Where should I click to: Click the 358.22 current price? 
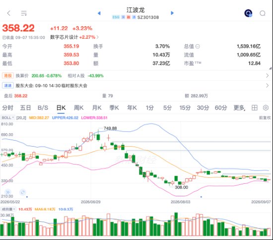coord(18,28)
